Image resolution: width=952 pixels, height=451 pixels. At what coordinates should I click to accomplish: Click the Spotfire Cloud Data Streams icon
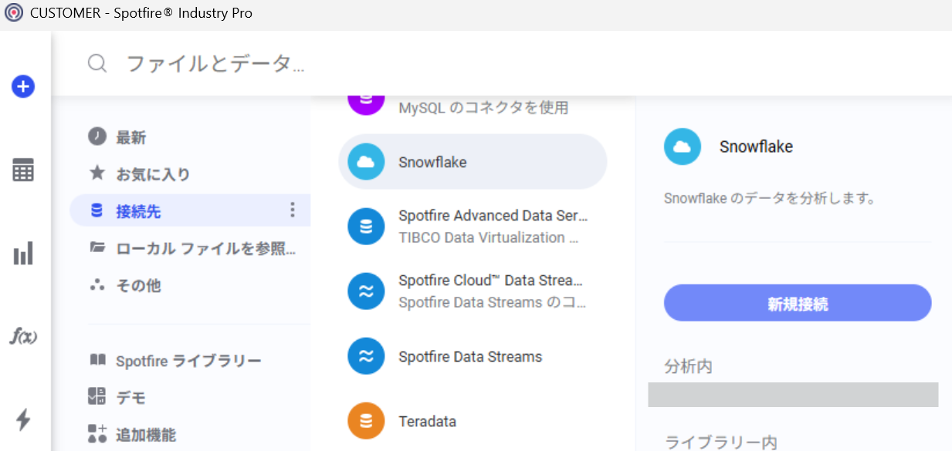[366, 291]
